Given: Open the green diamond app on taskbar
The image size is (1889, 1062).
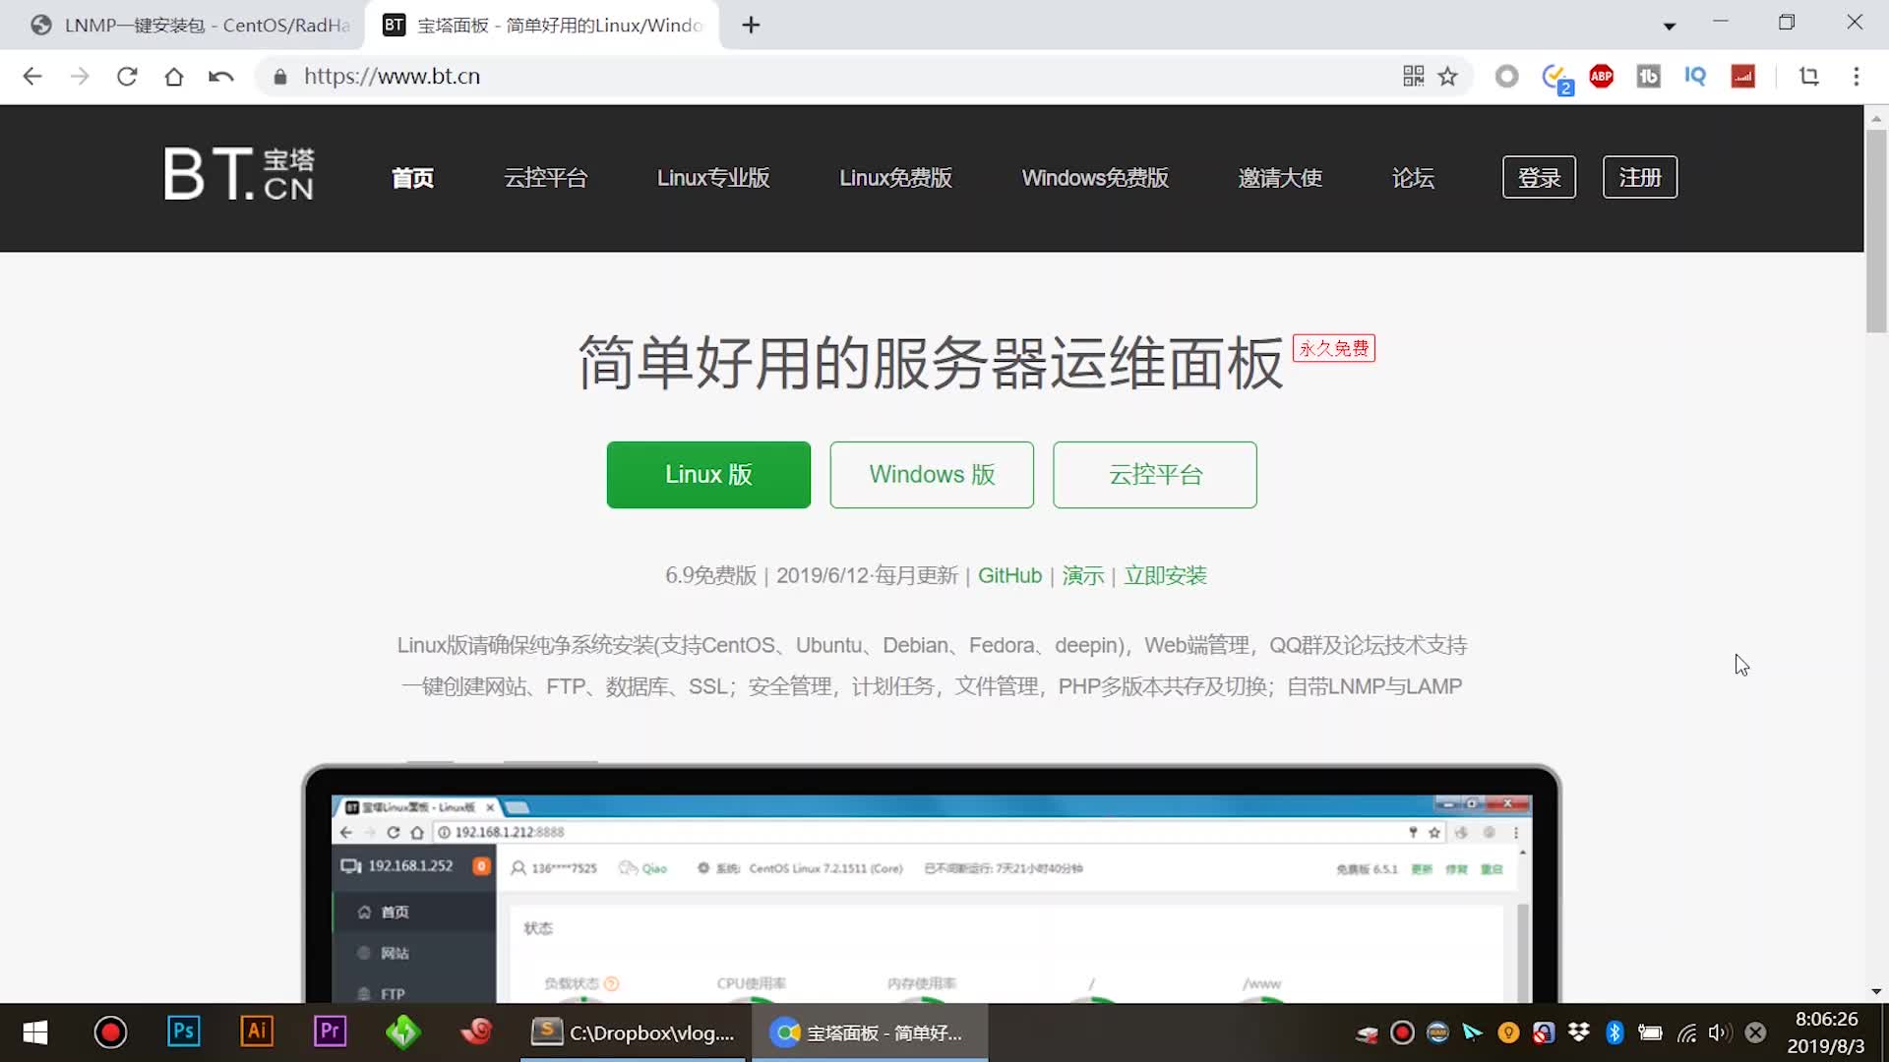Looking at the screenshot, I should click(x=402, y=1032).
